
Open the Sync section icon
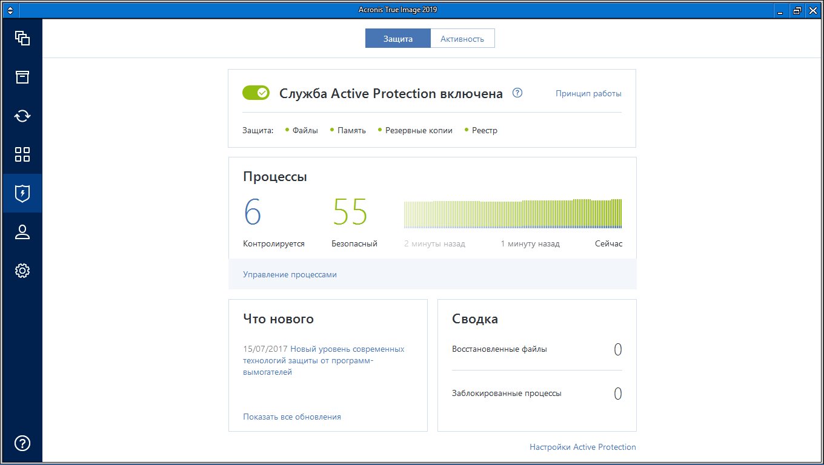coord(22,116)
